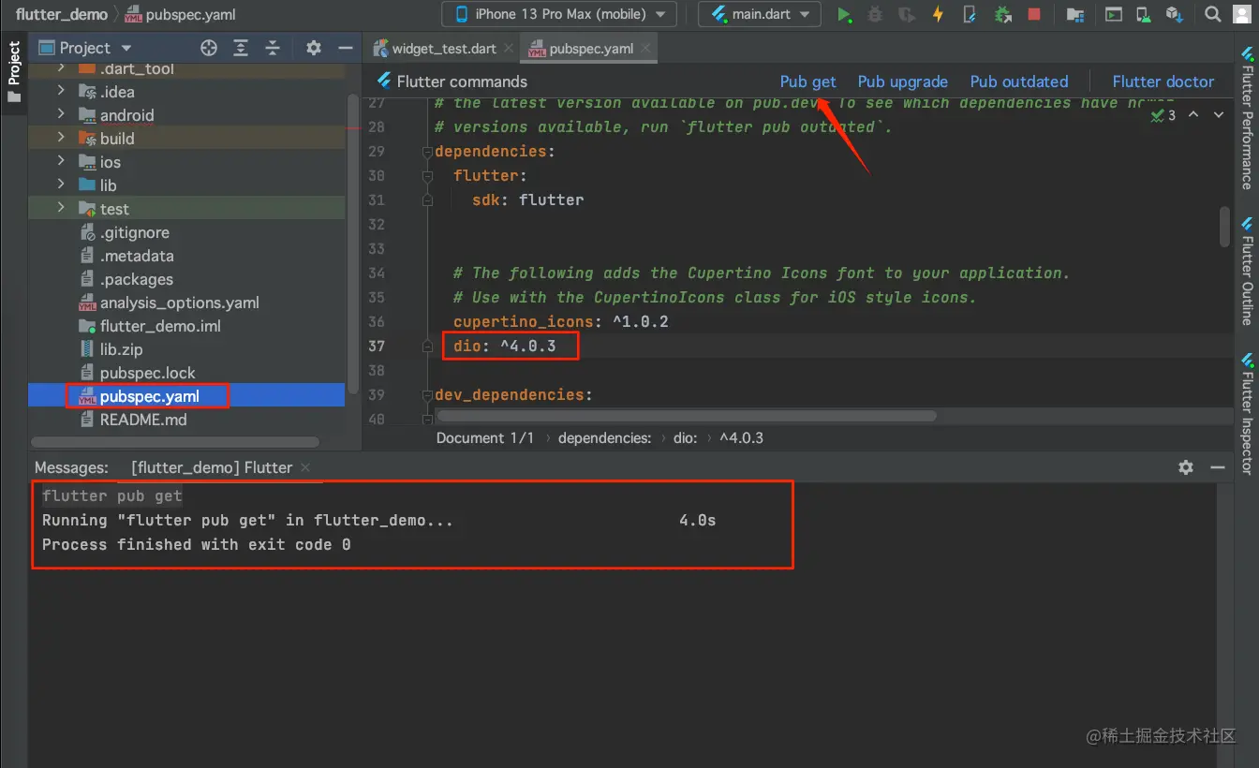Stop the running process with red square

click(x=1034, y=14)
